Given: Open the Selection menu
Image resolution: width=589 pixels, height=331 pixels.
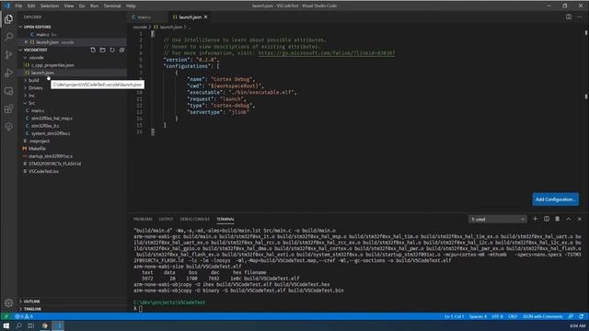Looking at the screenshot, I should (49, 6).
